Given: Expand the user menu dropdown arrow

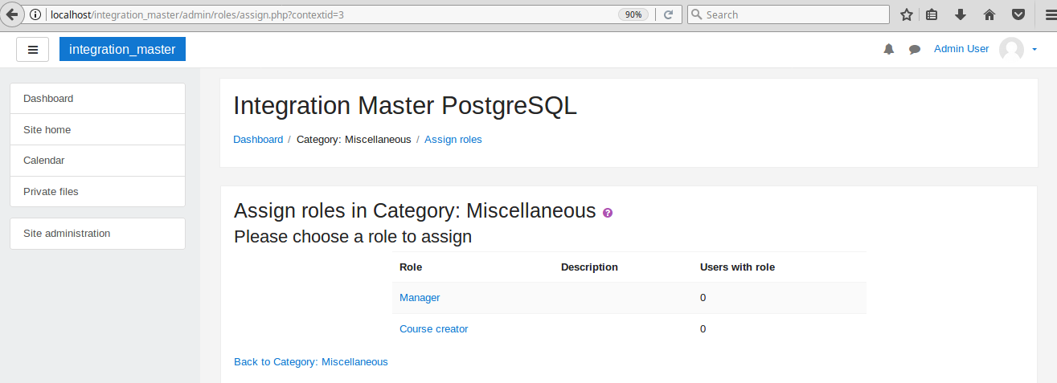Looking at the screenshot, I should coord(1034,50).
